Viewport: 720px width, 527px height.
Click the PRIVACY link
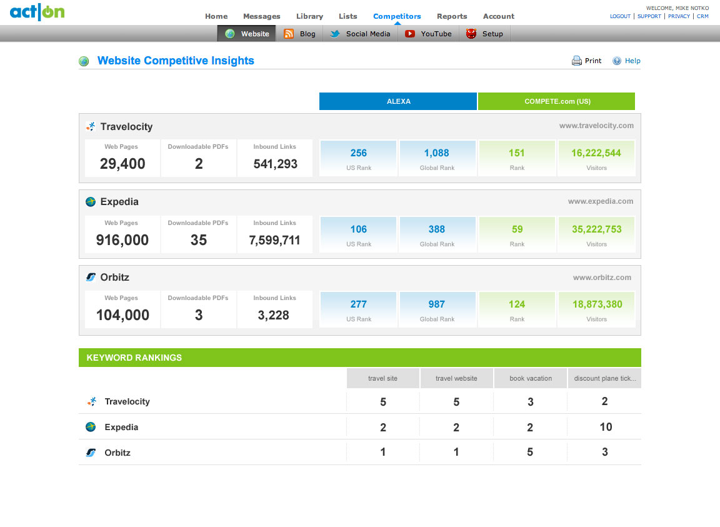[679, 16]
